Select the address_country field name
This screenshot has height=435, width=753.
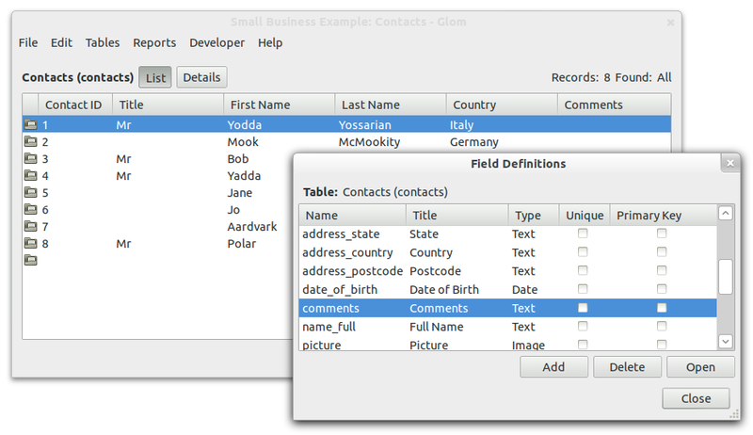[347, 252]
